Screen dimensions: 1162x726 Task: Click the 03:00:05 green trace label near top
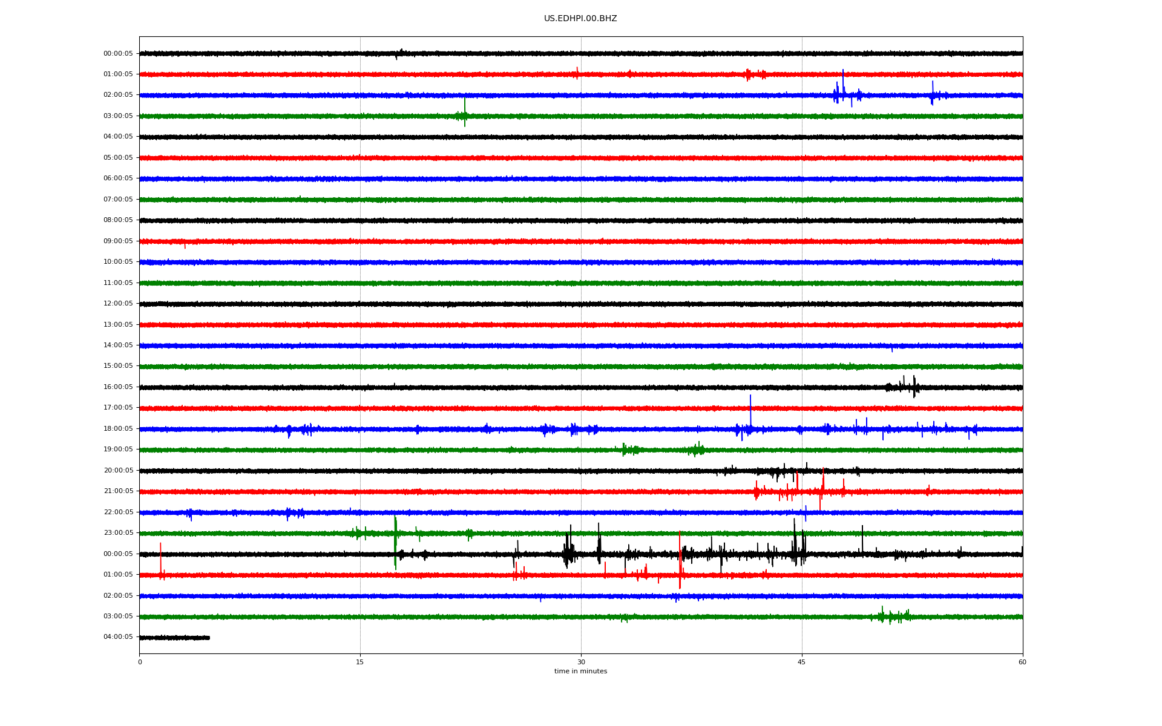coord(118,116)
